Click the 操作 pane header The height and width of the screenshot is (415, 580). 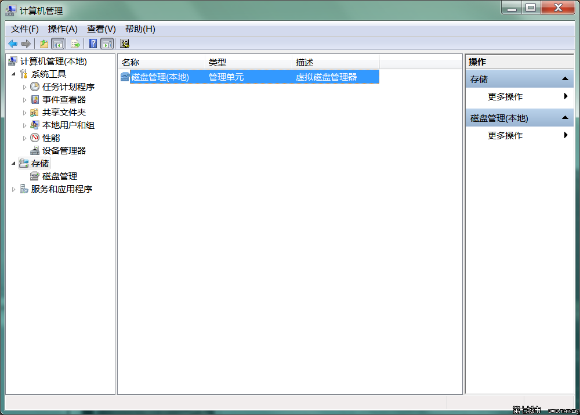pos(520,62)
